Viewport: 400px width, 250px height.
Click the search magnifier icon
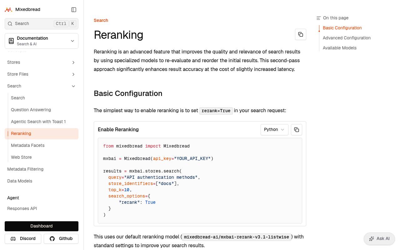(10, 24)
